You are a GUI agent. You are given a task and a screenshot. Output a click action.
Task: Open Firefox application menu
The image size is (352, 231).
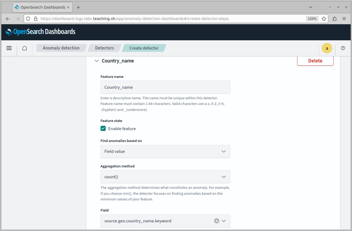[344, 19]
